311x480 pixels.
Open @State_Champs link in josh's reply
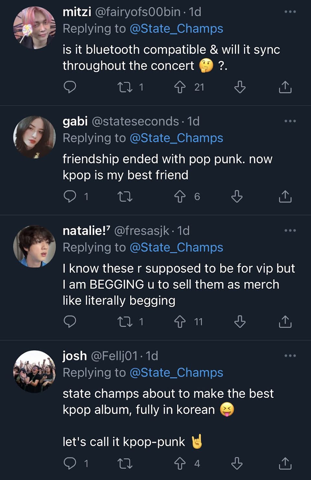tap(176, 373)
